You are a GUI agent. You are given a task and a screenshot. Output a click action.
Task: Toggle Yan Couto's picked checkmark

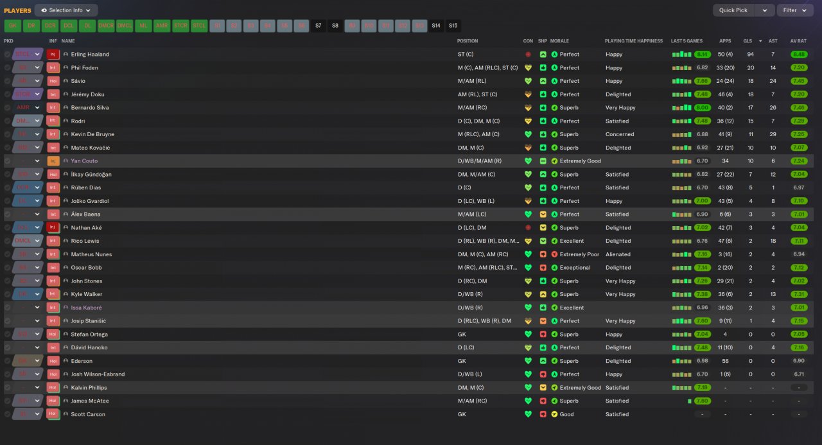tap(7, 161)
